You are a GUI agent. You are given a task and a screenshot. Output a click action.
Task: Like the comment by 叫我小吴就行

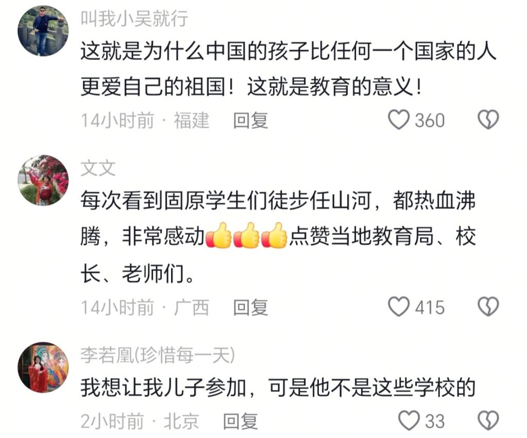click(x=399, y=120)
